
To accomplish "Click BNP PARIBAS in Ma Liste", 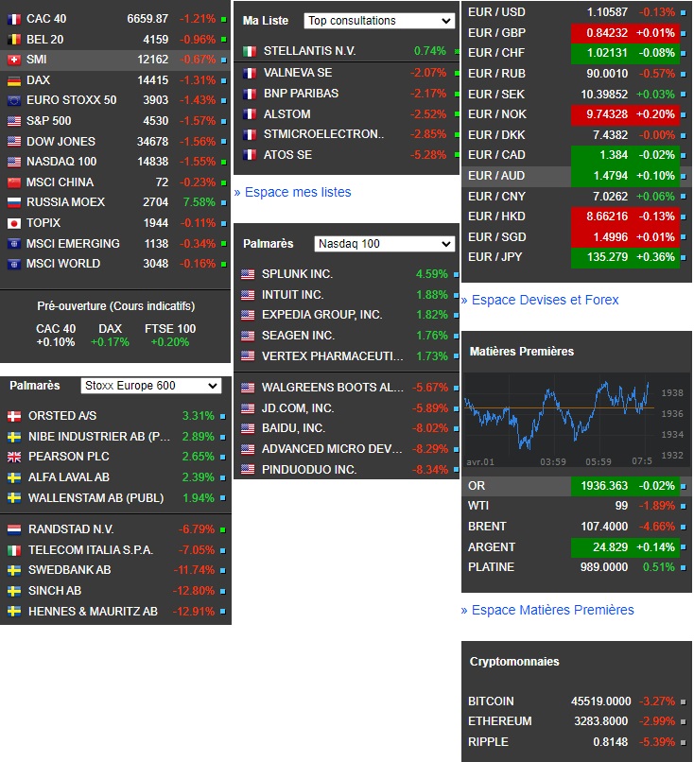I will tap(301, 94).
